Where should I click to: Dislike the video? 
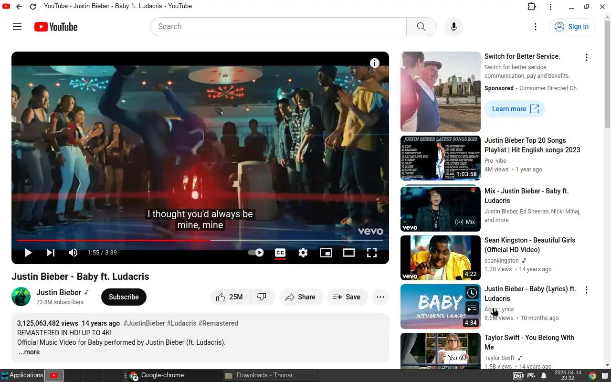coord(262,297)
